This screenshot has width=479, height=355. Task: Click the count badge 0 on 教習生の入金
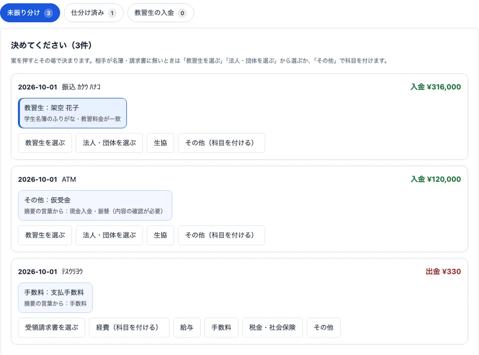182,13
